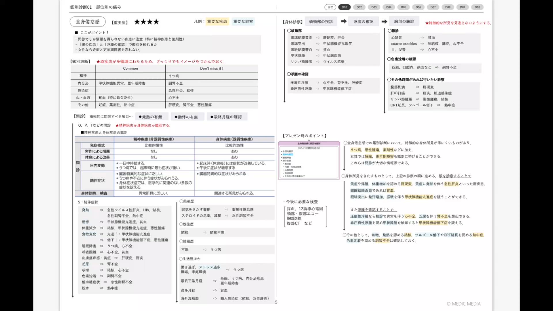Click the 全身倦怠感 title box

click(x=88, y=22)
